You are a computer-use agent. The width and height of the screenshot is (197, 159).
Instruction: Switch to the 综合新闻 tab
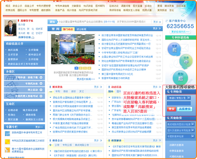coord(81,29)
